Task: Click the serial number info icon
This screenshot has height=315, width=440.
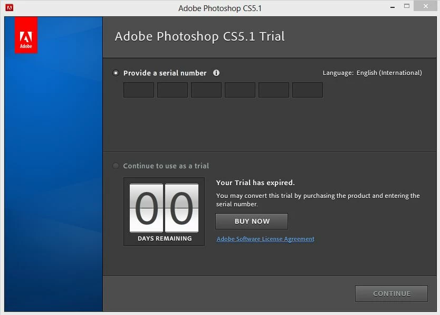Action: [216, 73]
